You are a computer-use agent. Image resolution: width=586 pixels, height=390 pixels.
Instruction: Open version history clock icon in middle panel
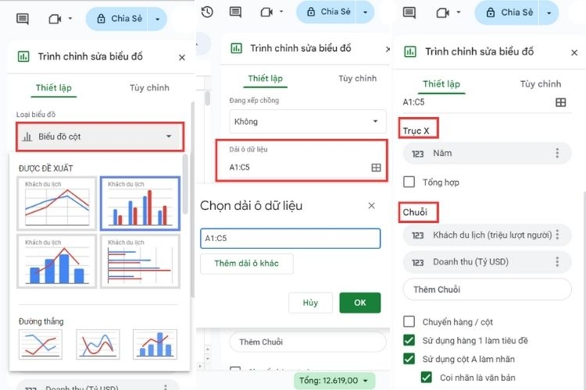pyautogui.click(x=207, y=12)
